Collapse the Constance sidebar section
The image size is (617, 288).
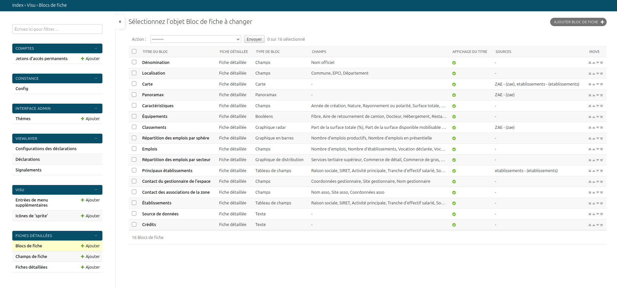tap(96, 78)
